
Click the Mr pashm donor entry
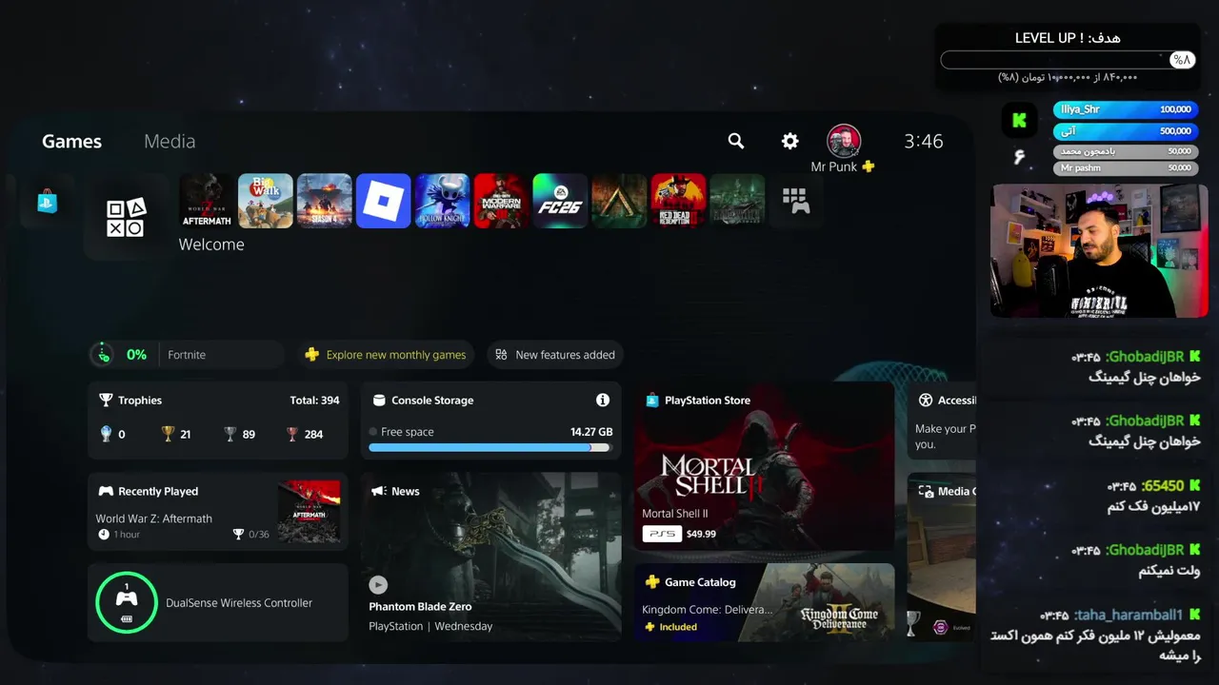1126,168
